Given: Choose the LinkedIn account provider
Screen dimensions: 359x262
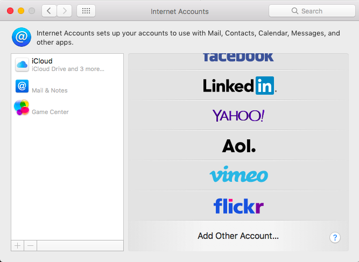Looking at the screenshot, I should coord(238,85).
